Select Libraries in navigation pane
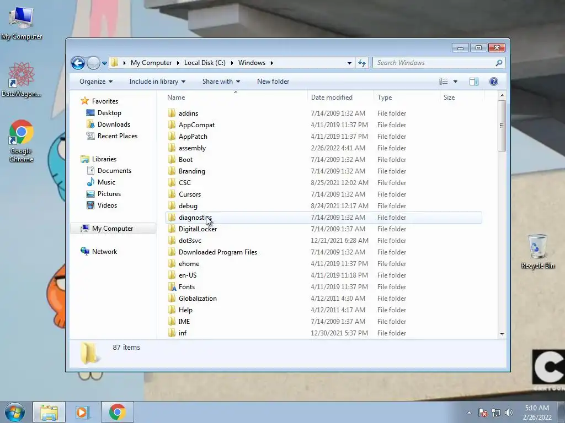The width and height of the screenshot is (565, 423). point(104,159)
